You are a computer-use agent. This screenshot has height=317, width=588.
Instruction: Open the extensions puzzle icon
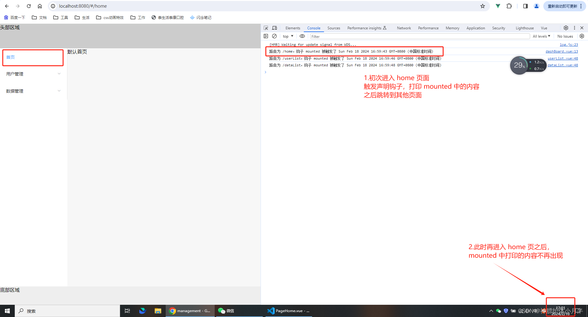tap(509, 6)
